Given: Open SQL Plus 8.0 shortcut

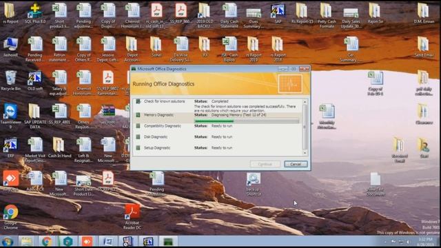Looking at the screenshot, I should click(35, 14).
